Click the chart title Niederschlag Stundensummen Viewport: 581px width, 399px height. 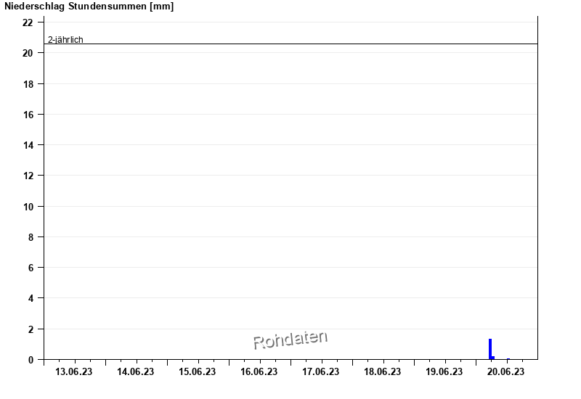pos(89,7)
